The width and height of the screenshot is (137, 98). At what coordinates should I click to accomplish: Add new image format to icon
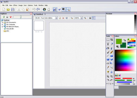pyautogui.click(x=60, y=18)
